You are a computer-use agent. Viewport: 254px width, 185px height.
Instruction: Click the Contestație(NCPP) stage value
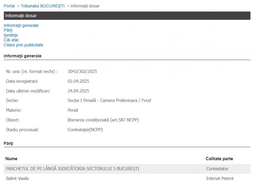tap(85, 130)
